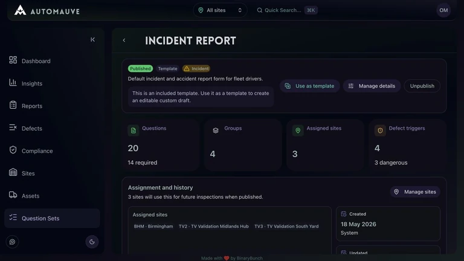
Task: Click the Assets truck icon
Action: click(x=13, y=195)
